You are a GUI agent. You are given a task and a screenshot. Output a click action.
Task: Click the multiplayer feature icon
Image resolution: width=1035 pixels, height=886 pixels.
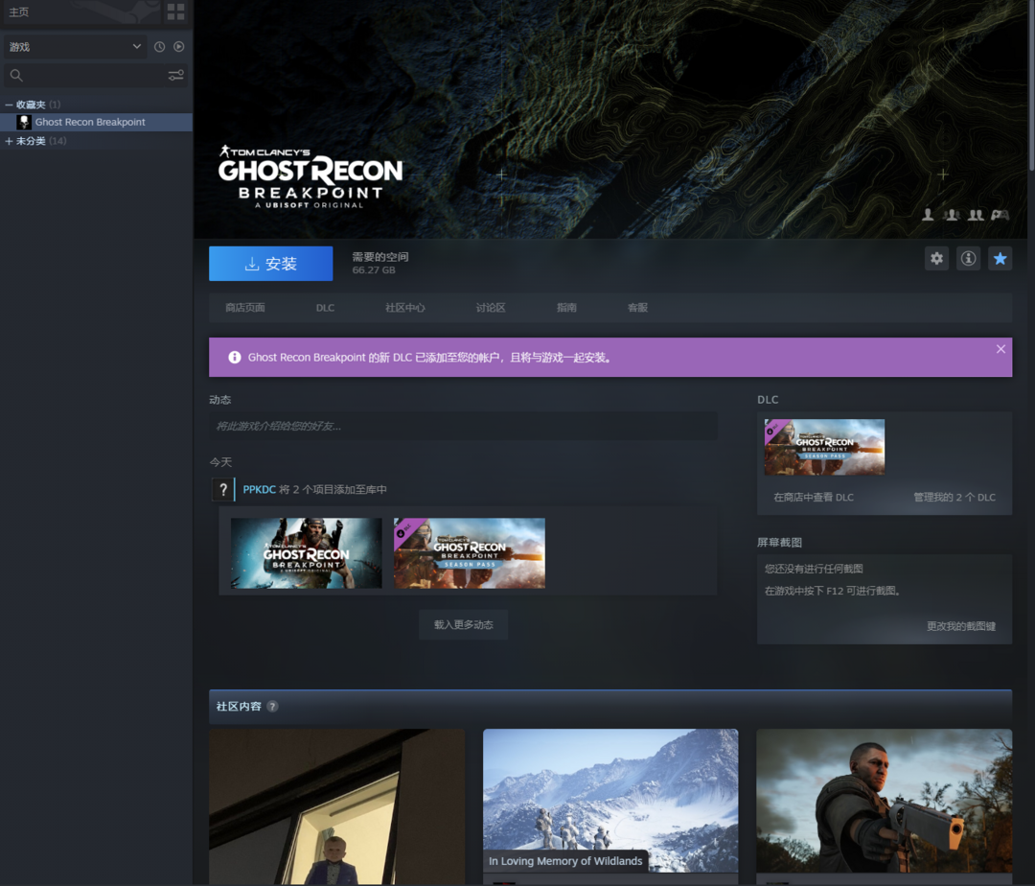point(976,215)
